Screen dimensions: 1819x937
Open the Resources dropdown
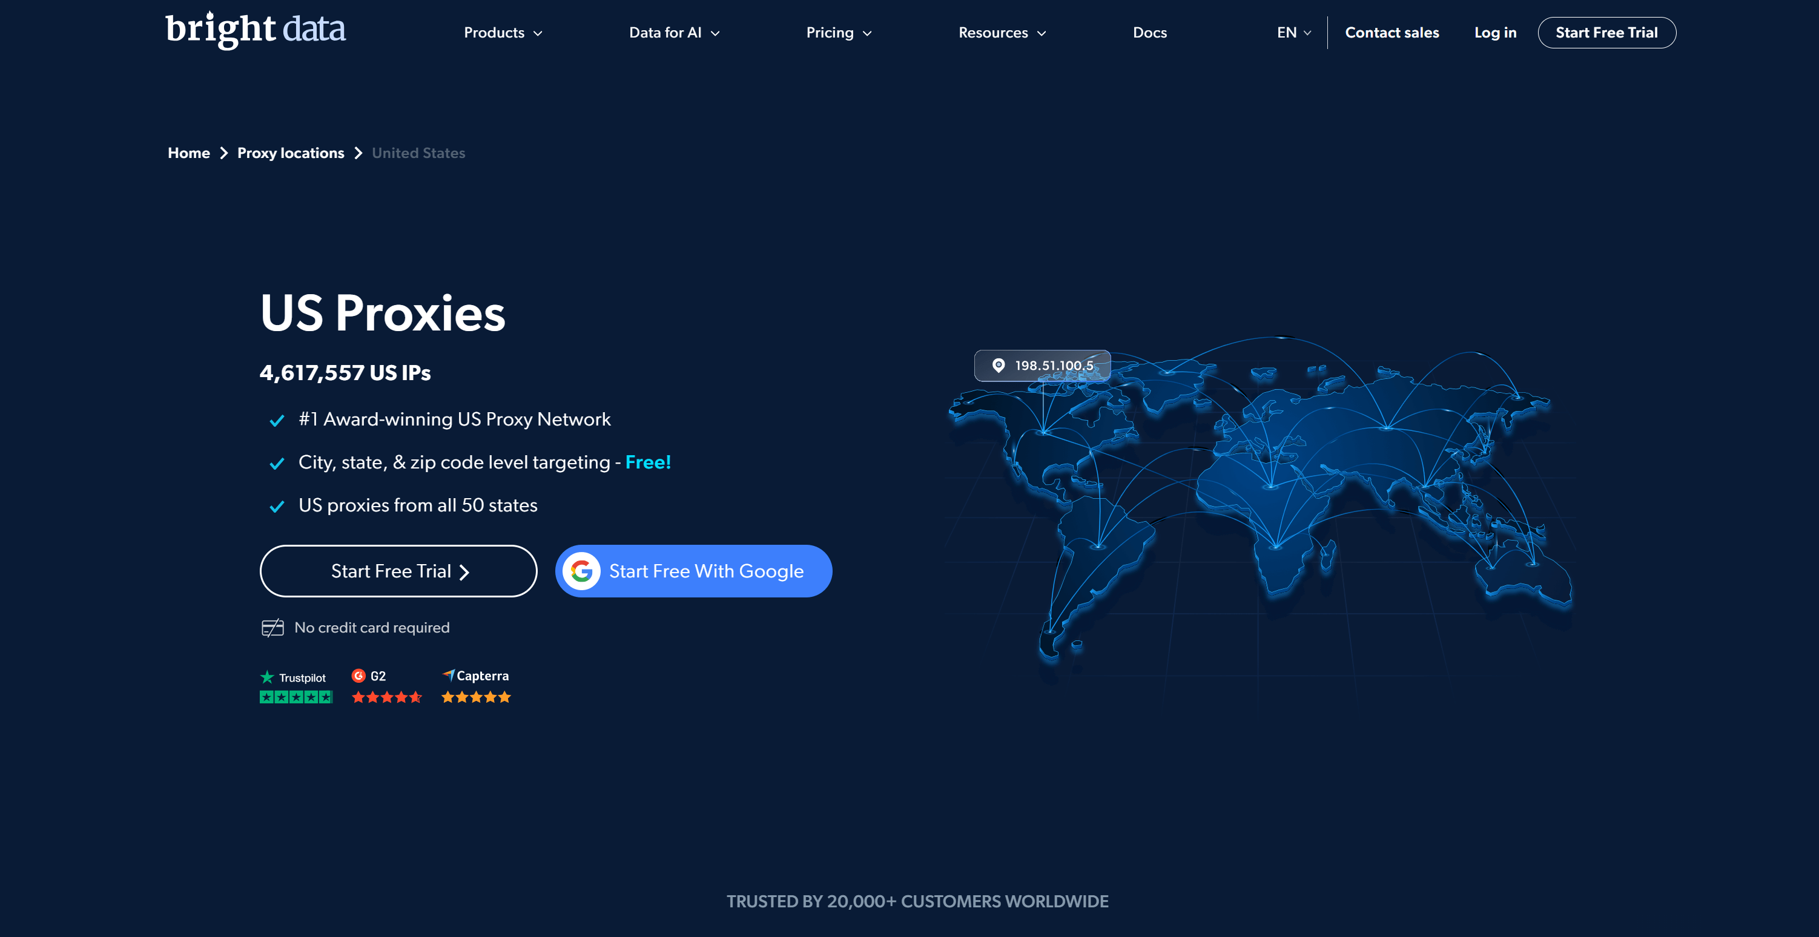click(1000, 33)
